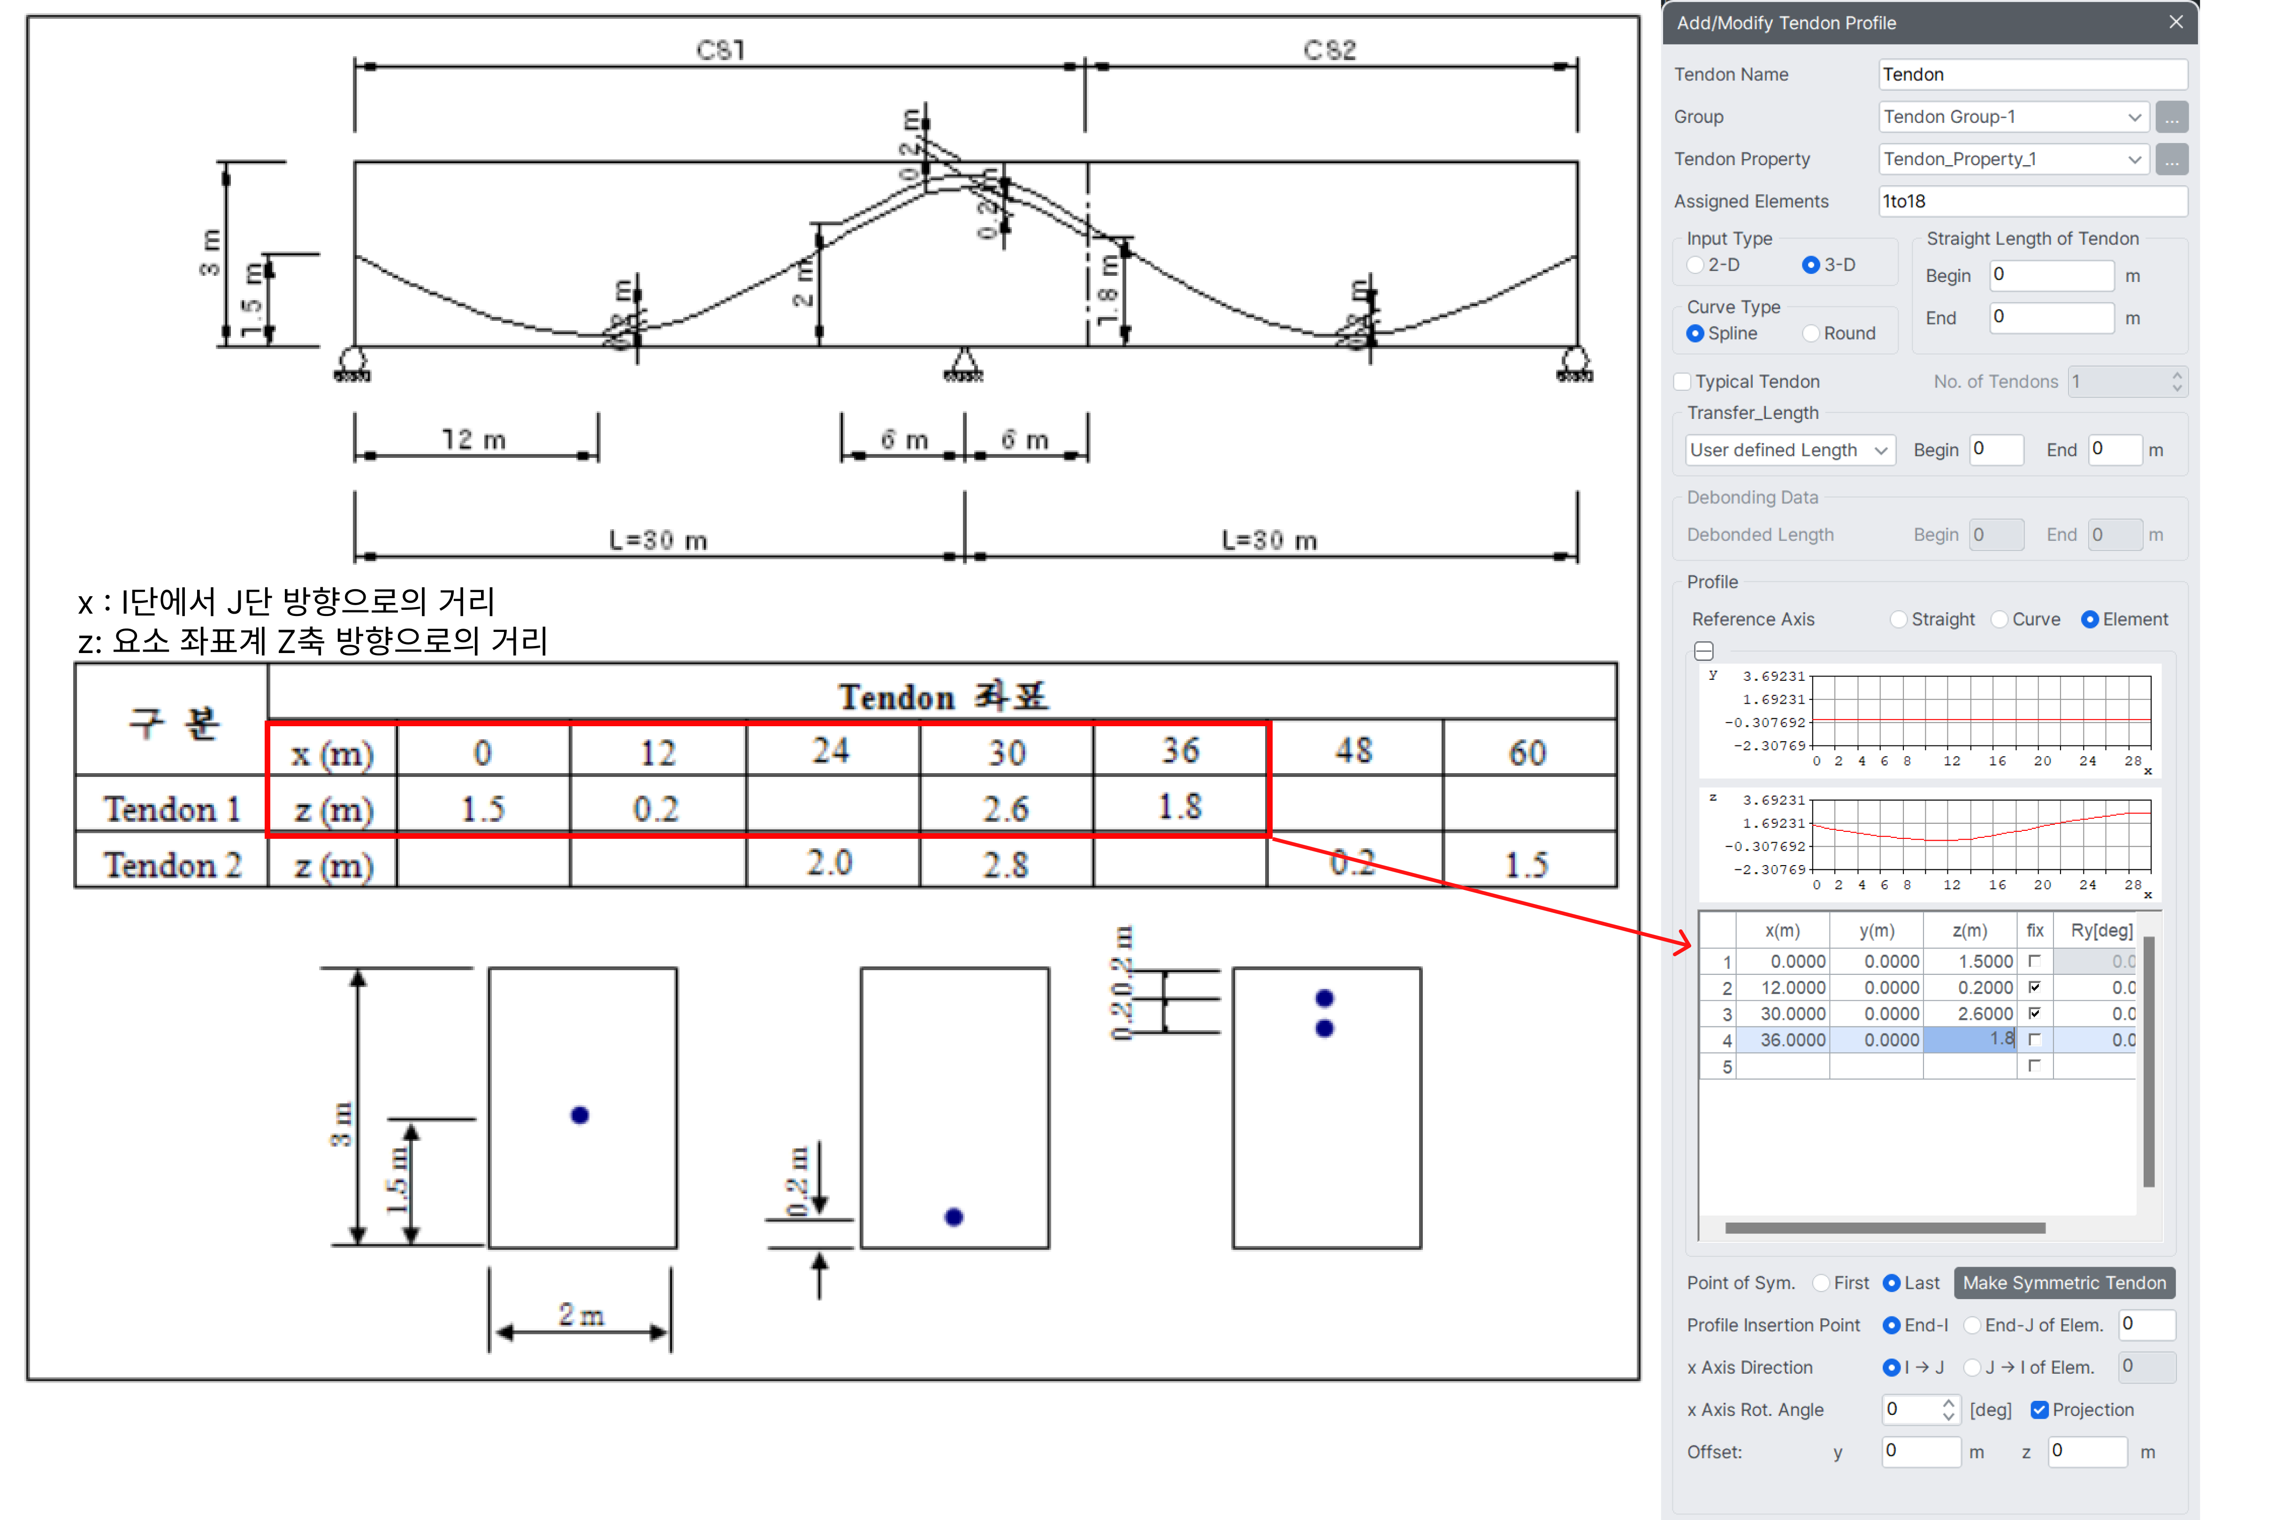Screen dimensions: 2275x1520
Task: Click the table's horizontal scrollbar
Action: [1885, 1228]
